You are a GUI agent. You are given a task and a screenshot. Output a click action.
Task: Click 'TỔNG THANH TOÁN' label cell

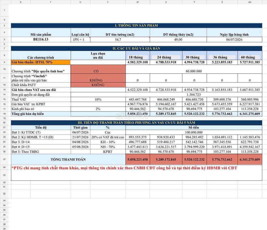(x=68, y=159)
